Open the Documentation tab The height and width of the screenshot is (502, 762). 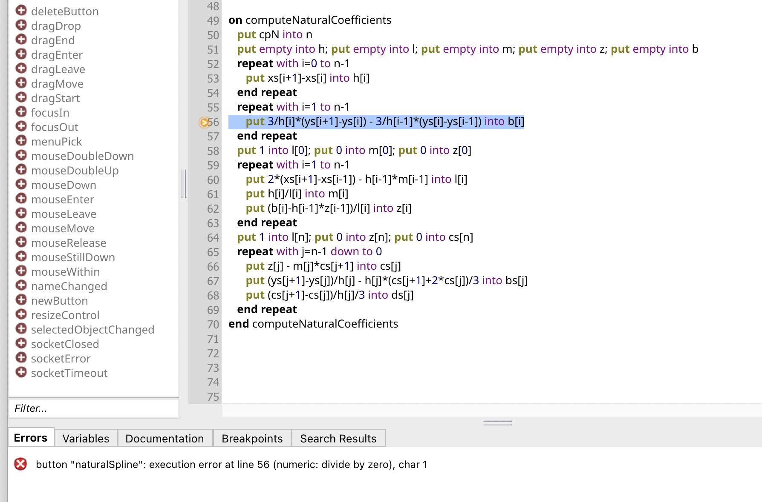click(165, 438)
